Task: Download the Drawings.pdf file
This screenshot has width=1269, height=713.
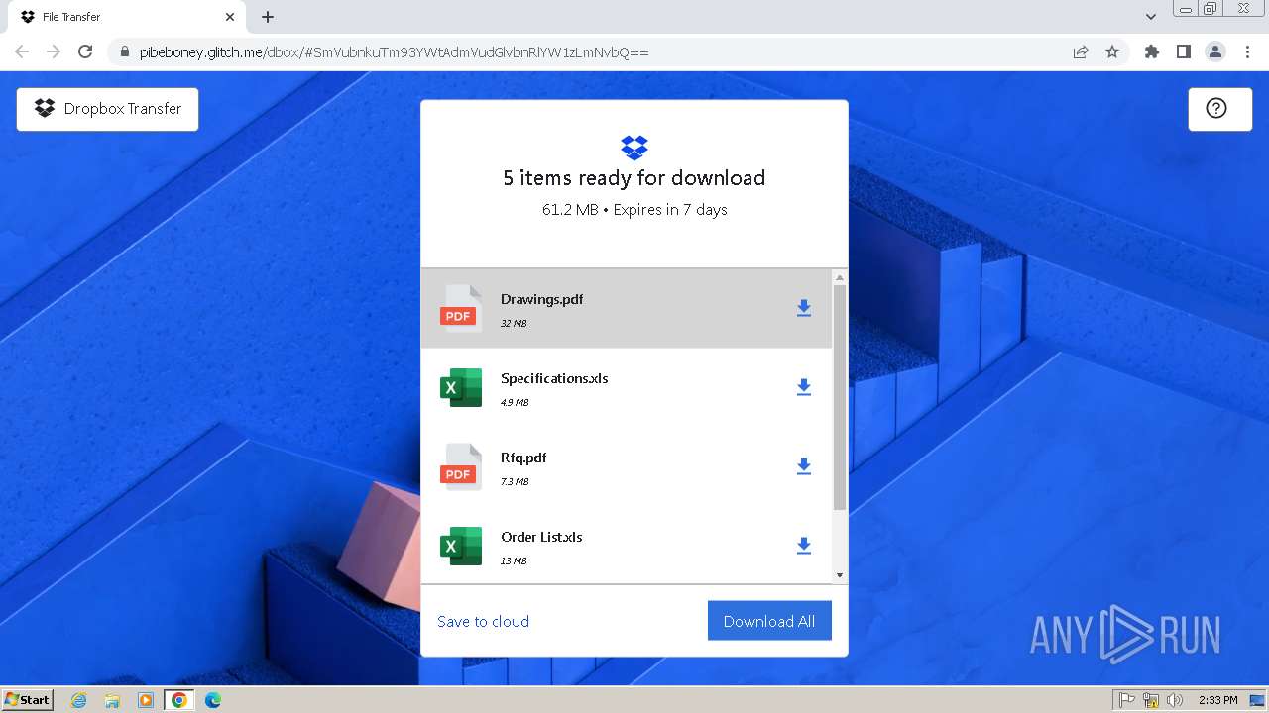Action: pyautogui.click(x=804, y=308)
